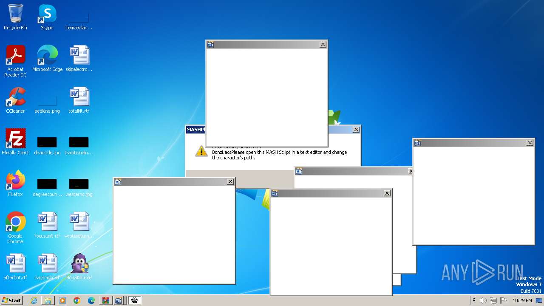Viewport: 544px width, 306px height.
Task: Select the totalkit.rtf document icon
Action: tap(79, 100)
